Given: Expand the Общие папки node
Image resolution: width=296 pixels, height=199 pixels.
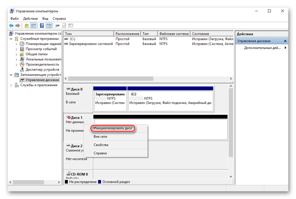Looking at the screenshot, I should [x=16, y=54].
